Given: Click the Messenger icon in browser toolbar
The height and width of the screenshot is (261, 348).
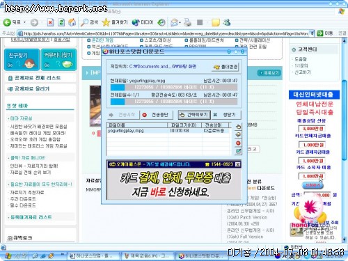Looking at the screenshot, I should [227, 22].
